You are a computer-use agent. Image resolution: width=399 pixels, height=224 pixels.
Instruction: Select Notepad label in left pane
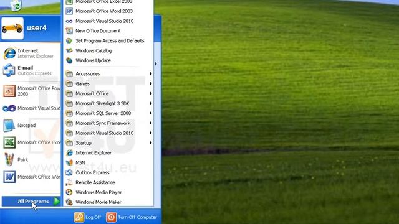[x=26, y=126]
